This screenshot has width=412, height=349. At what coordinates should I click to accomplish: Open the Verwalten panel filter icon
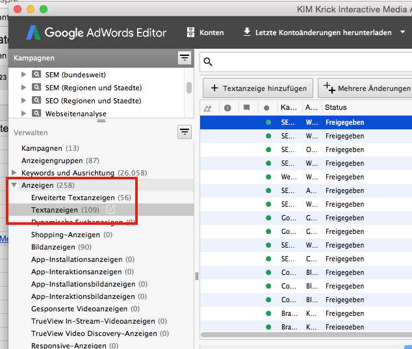pos(185,132)
